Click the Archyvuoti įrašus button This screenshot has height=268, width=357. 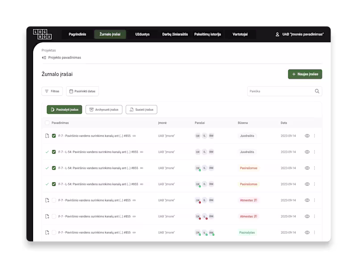click(104, 109)
